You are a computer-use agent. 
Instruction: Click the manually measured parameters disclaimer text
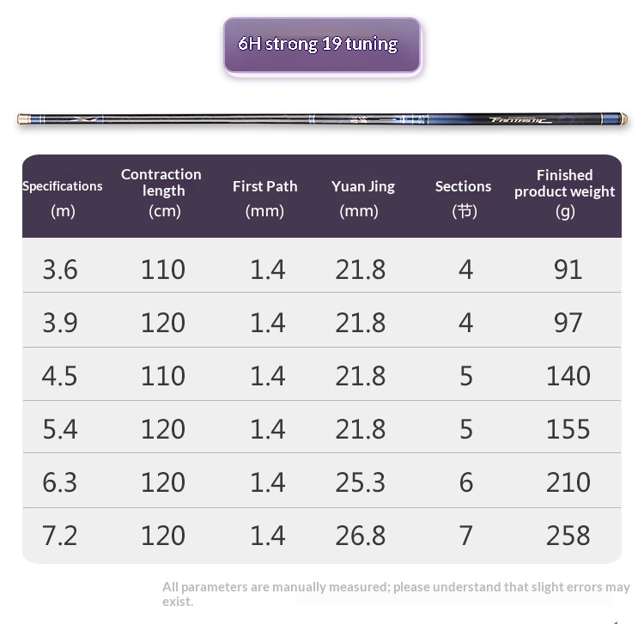pos(396,594)
